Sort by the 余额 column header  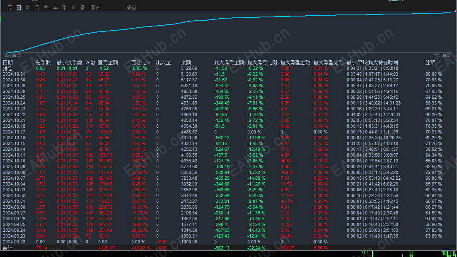(186, 62)
